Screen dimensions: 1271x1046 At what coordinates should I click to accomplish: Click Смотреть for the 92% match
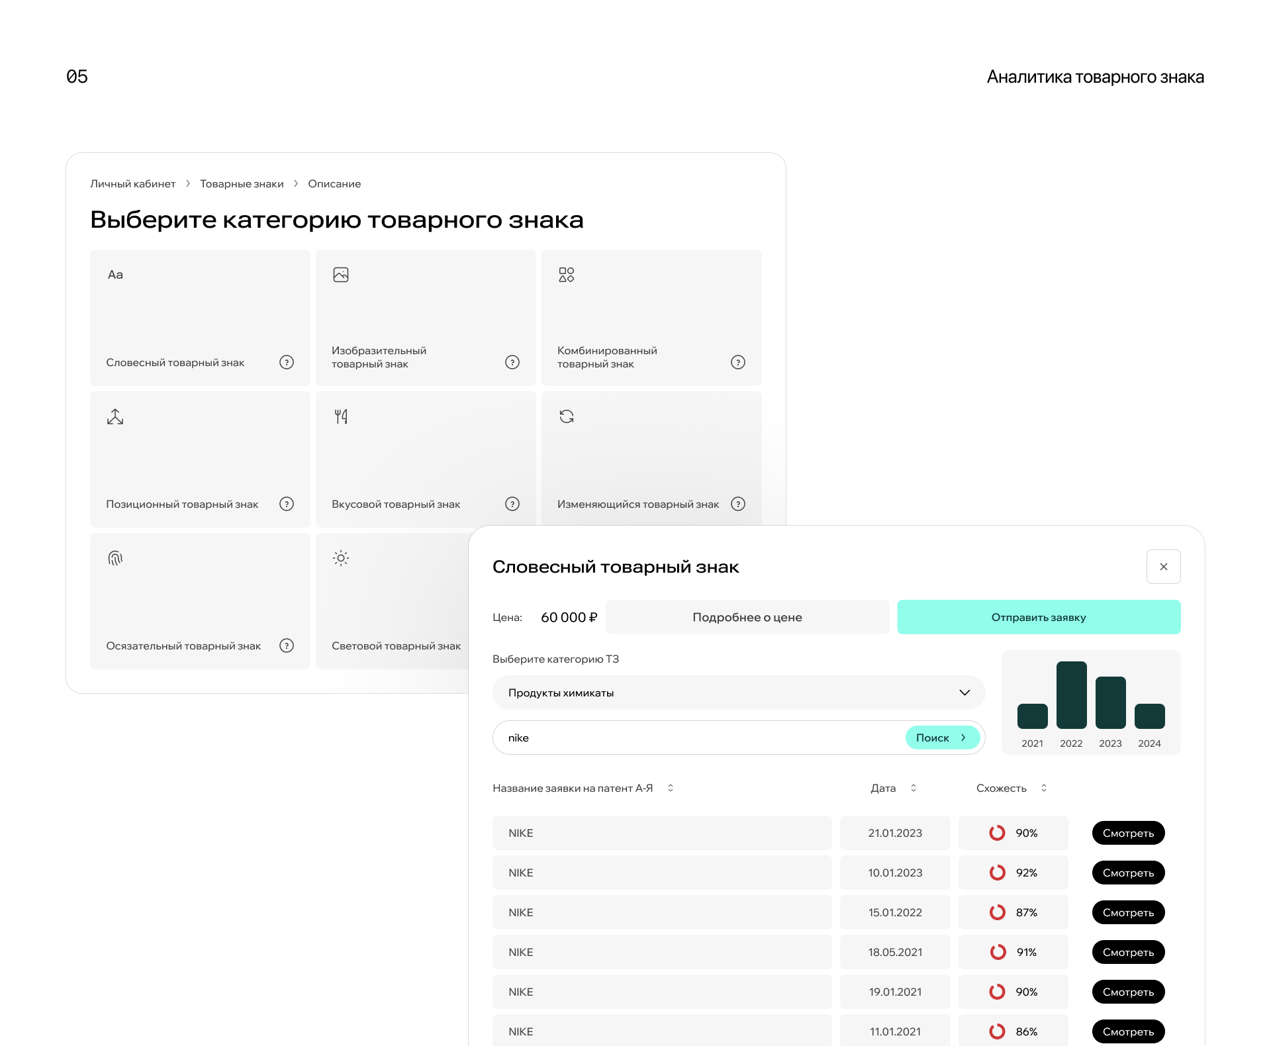pos(1128,873)
